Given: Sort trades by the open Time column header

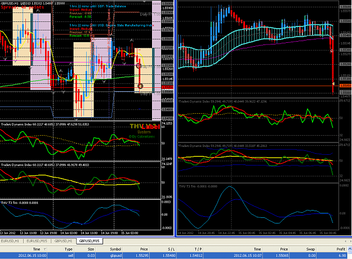Looking at the screenshot, I should 37,249.
